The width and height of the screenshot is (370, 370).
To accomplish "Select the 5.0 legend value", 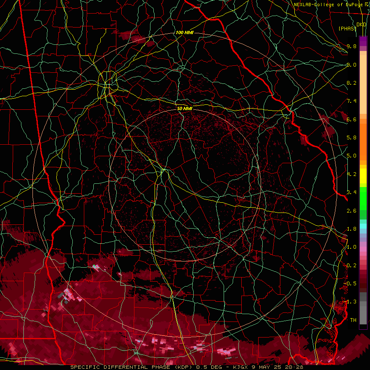I will point(351,156).
